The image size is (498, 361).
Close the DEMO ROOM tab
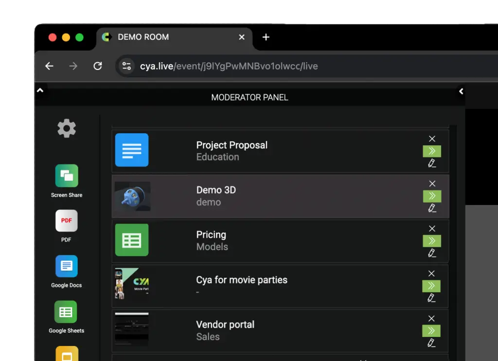click(242, 37)
